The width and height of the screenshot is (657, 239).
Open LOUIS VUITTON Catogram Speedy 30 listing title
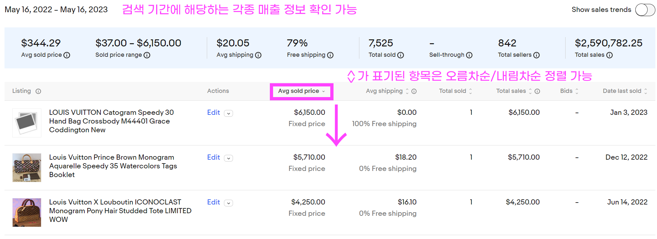[x=111, y=121]
